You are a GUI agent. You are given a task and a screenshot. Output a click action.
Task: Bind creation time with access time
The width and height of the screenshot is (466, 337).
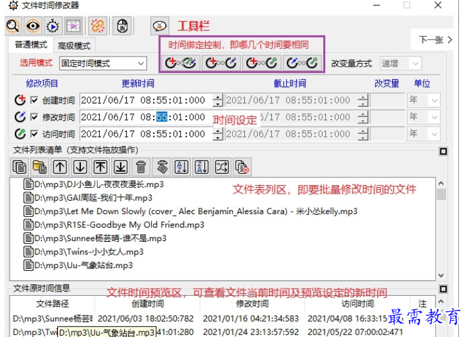coord(262,63)
